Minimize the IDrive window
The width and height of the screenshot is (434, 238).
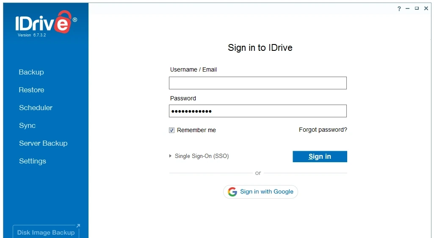point(407,8)
